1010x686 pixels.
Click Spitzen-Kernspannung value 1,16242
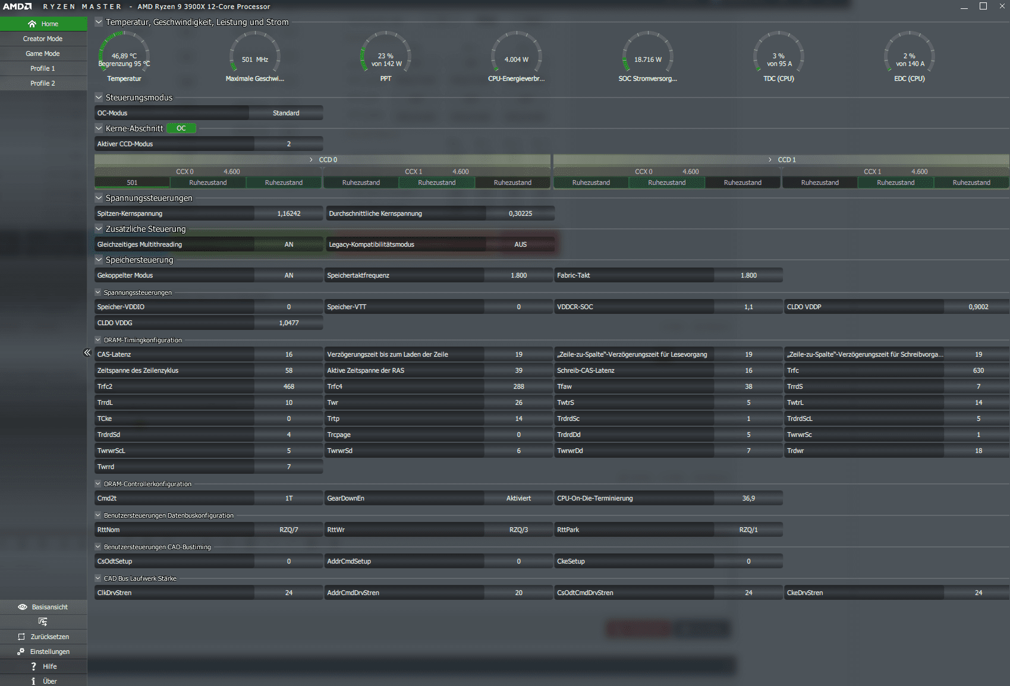coord(289,213)
